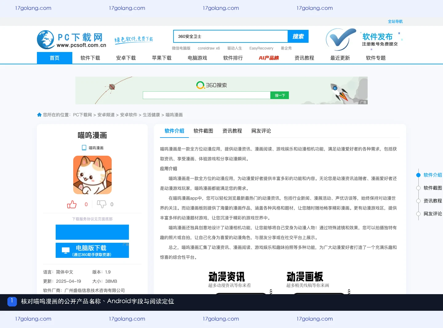Image resolution: width=443 pixels, height=328 pixels.
Task: Click the 全站导航 link
Action: (395, 22)
